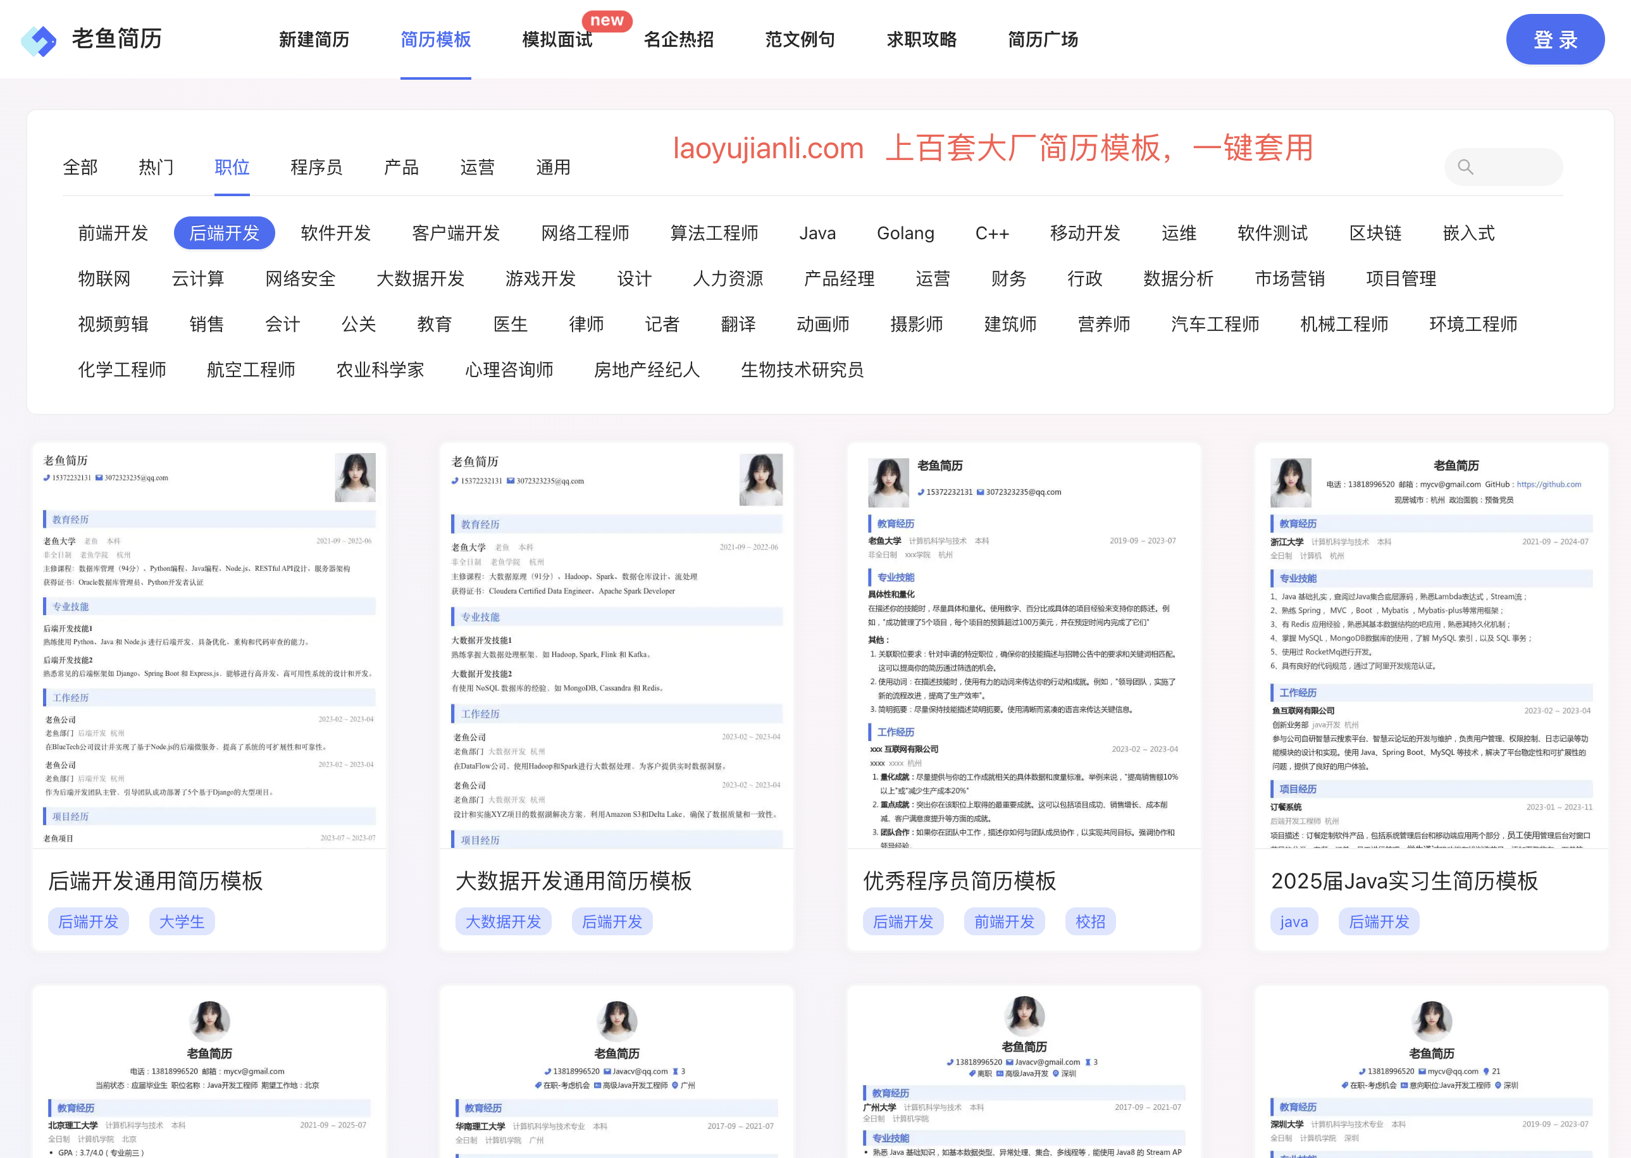
Task: Open 后端开发通用简历模板 thumbnail preview
Action: pyautogui.click(x=209, y=645)
